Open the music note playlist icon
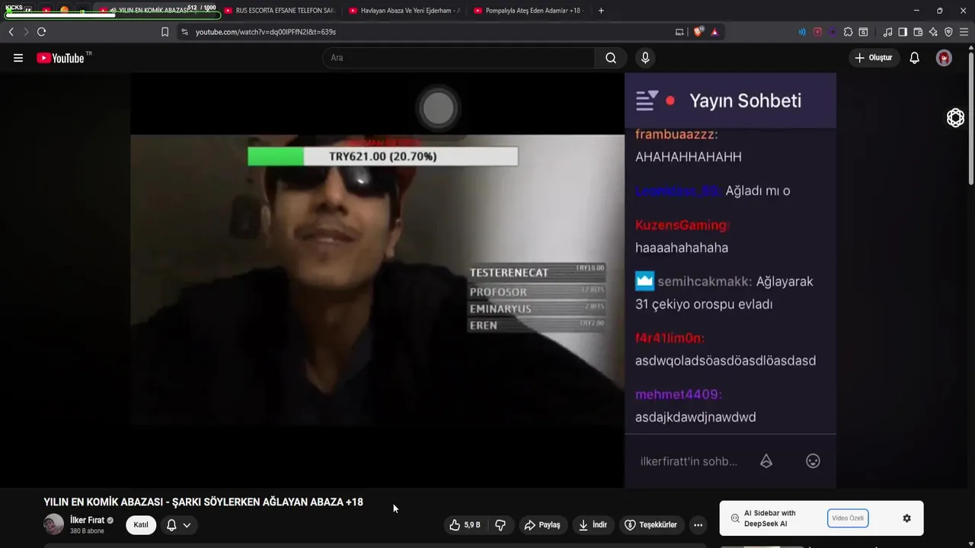This screenshot has width=975, height=548. 887,32
